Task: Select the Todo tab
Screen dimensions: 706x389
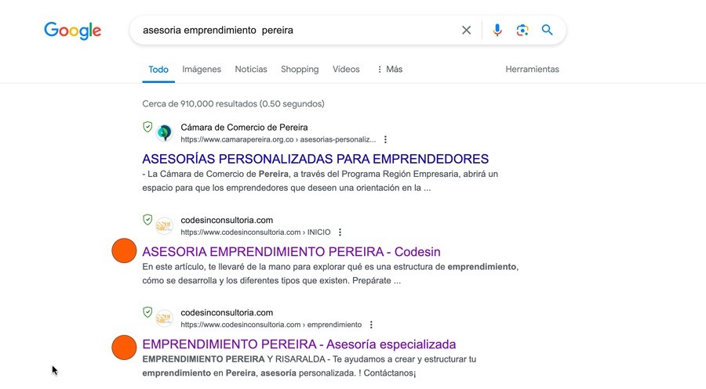Action: 158,70
